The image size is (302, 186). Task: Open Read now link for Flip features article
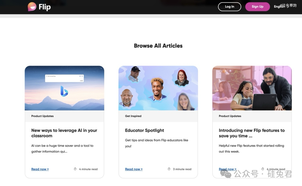[227, 169]
